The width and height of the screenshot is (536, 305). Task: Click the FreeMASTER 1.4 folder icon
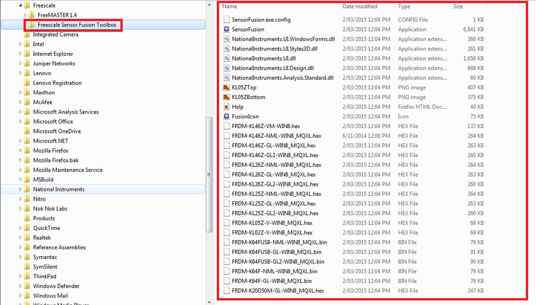pyautogui.click(x=32, y=15)
